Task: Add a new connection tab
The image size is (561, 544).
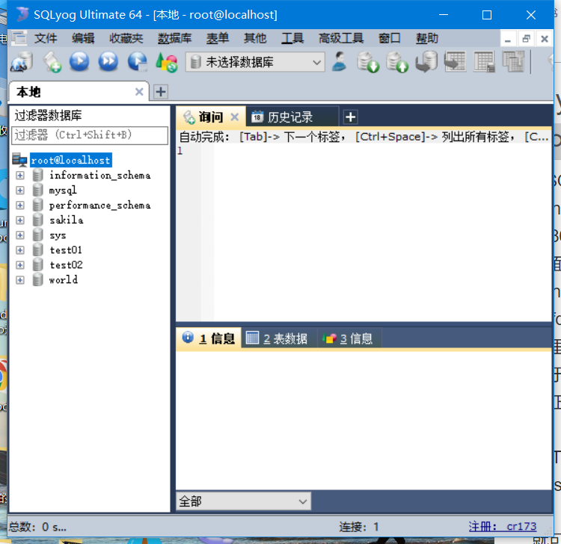Action: click(161, 92)
